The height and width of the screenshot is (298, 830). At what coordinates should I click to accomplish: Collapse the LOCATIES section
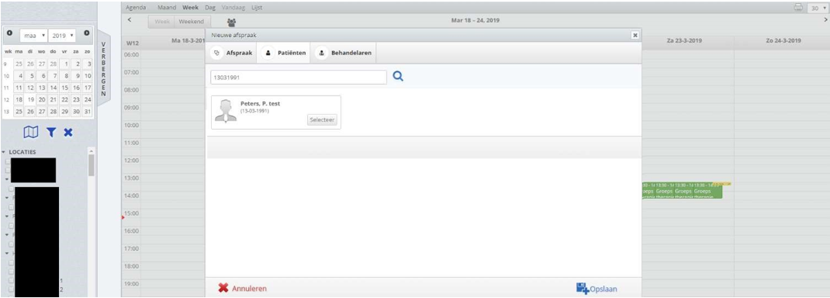[x=4, y=152]
